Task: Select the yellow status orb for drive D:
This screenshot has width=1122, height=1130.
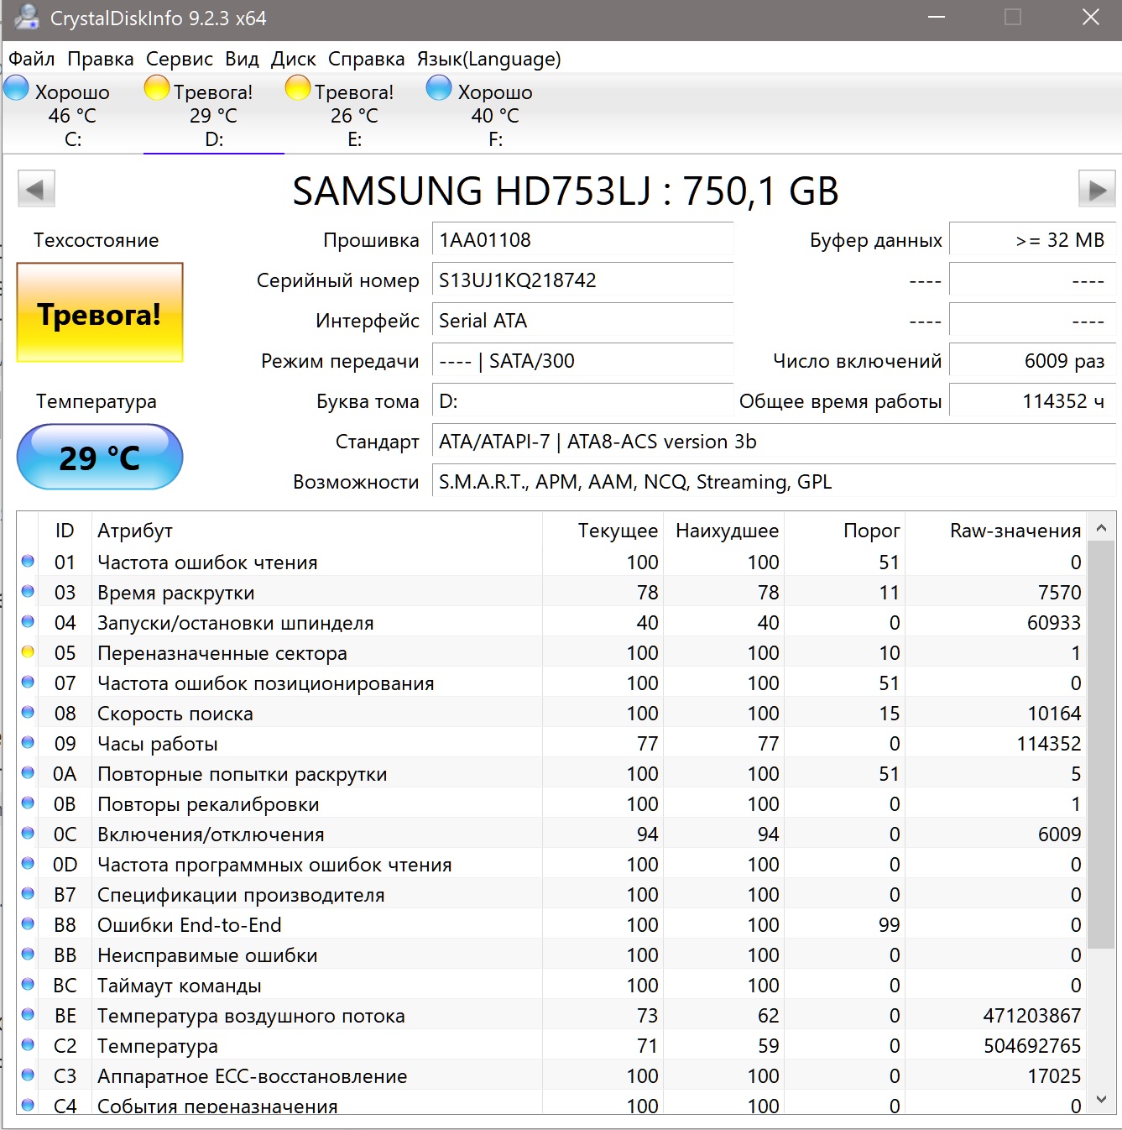Action: click(x=157, y=88)
